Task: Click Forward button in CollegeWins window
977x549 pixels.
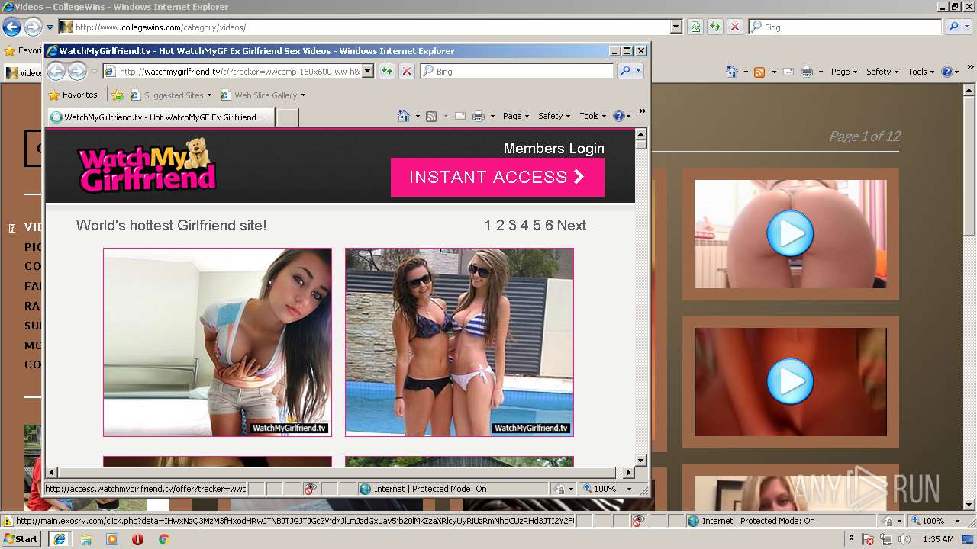Action: coord(33,27)
